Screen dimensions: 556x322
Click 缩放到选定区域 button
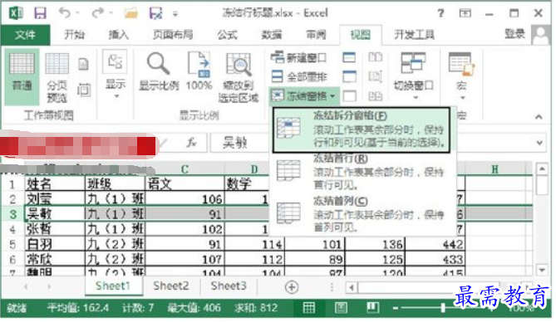(x=239, y=78)
